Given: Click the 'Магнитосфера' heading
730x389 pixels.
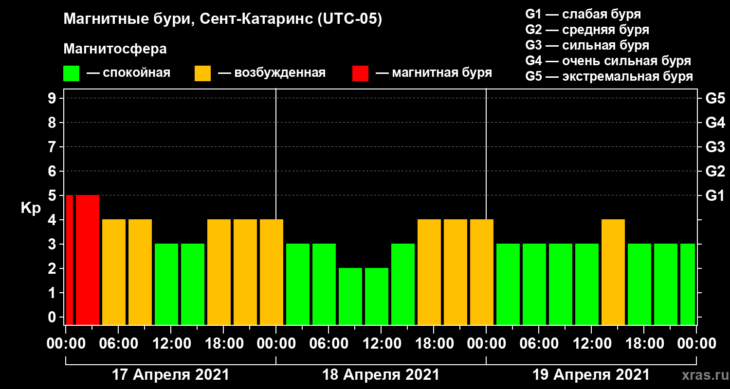Looking at the screenshot, I should point(115,49).
